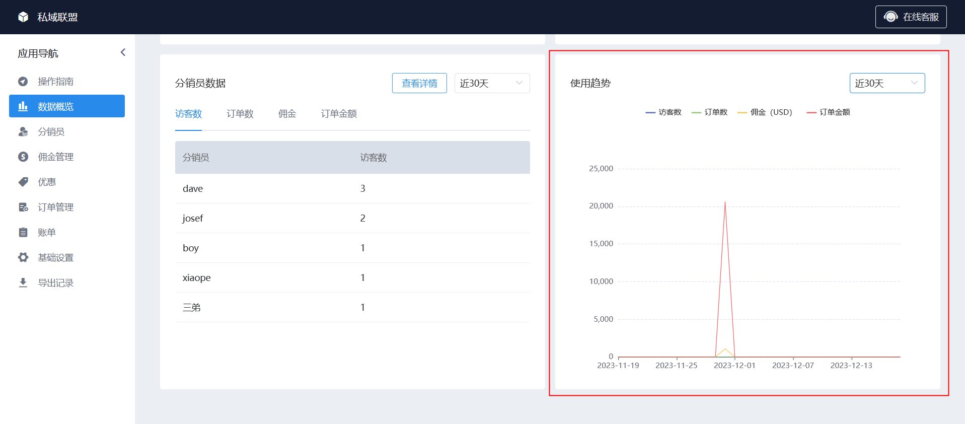This screenshot has width=965, height=424.
Task: Open 账单 sidebar item
Action: (67, 233)
